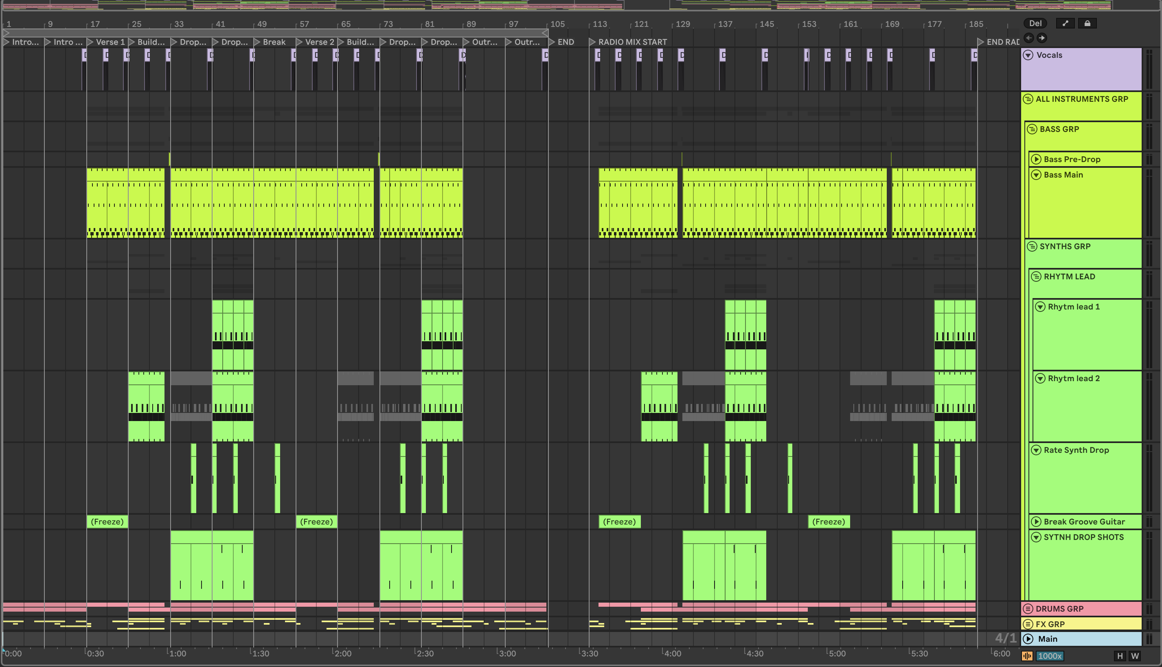This screenshot has width=1162, height=667.
Task: Unfold the Bass Pre-Drop track
Action: point(1036,160)
